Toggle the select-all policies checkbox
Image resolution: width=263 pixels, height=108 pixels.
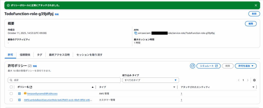[x=11, y=87]
